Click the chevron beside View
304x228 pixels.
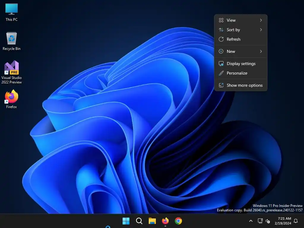tap(261, 20)
